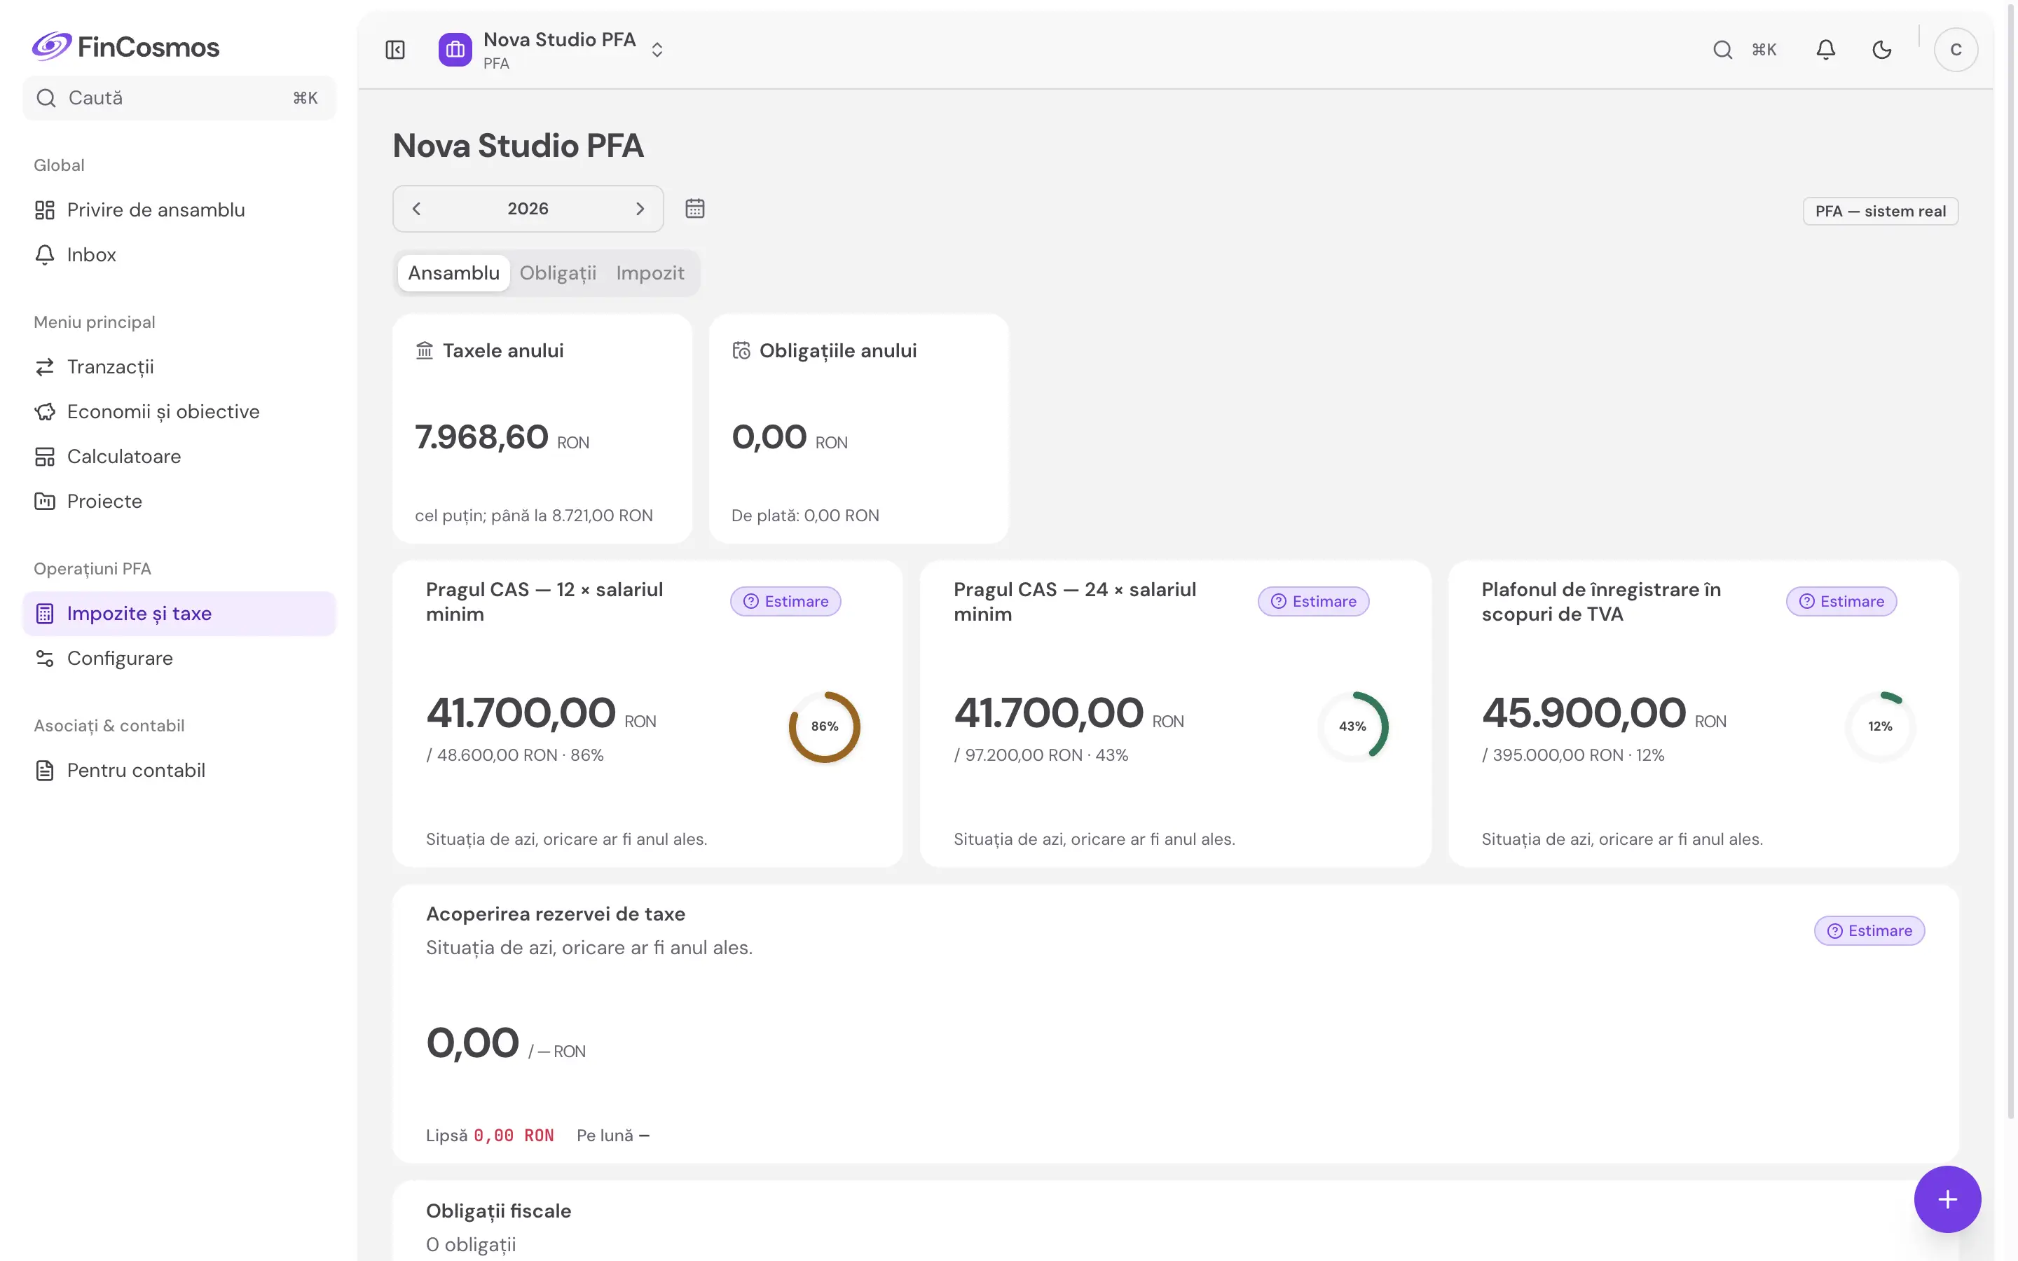Open Proiecte section
This screenshot has width=2018, height=1261.
click(179, 501)
